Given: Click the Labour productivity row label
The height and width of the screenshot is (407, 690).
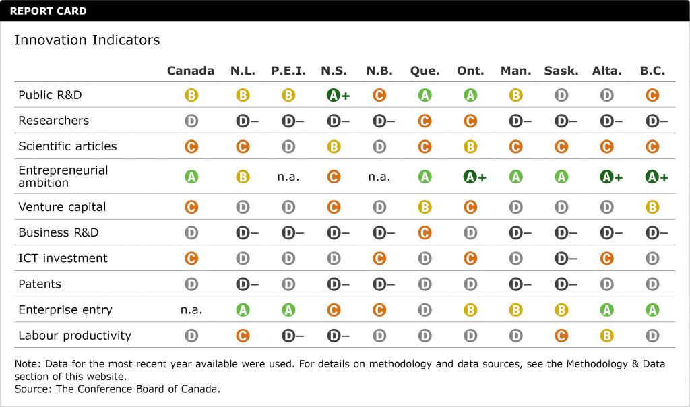Looking at the screenshot, I should tap(75, 336).
